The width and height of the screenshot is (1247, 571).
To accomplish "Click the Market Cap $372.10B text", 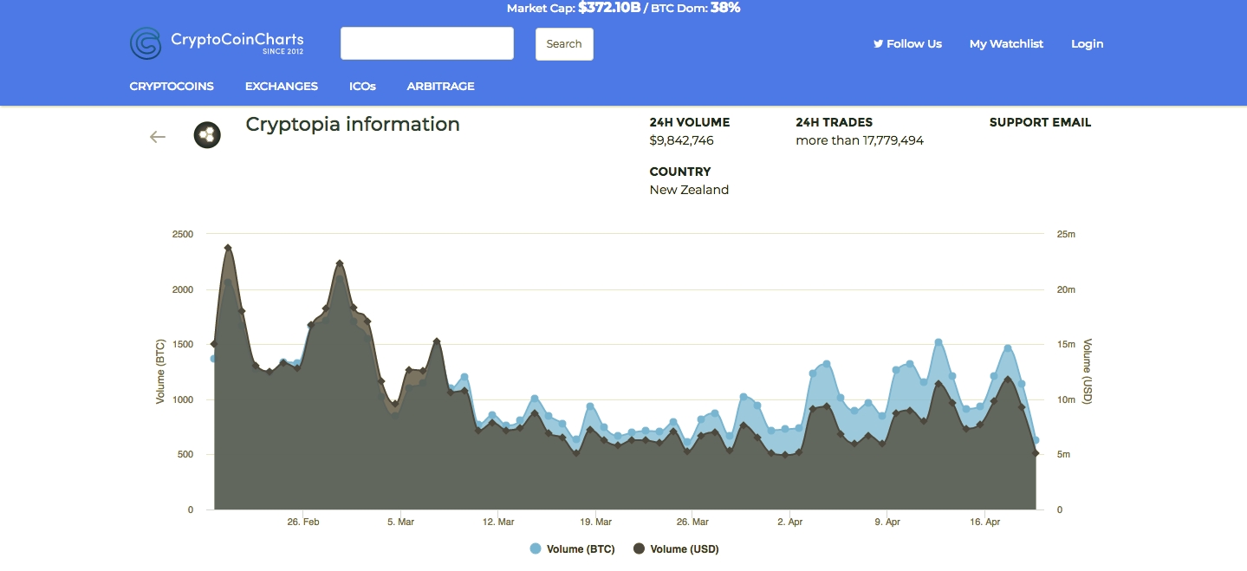I will (574, 8).
